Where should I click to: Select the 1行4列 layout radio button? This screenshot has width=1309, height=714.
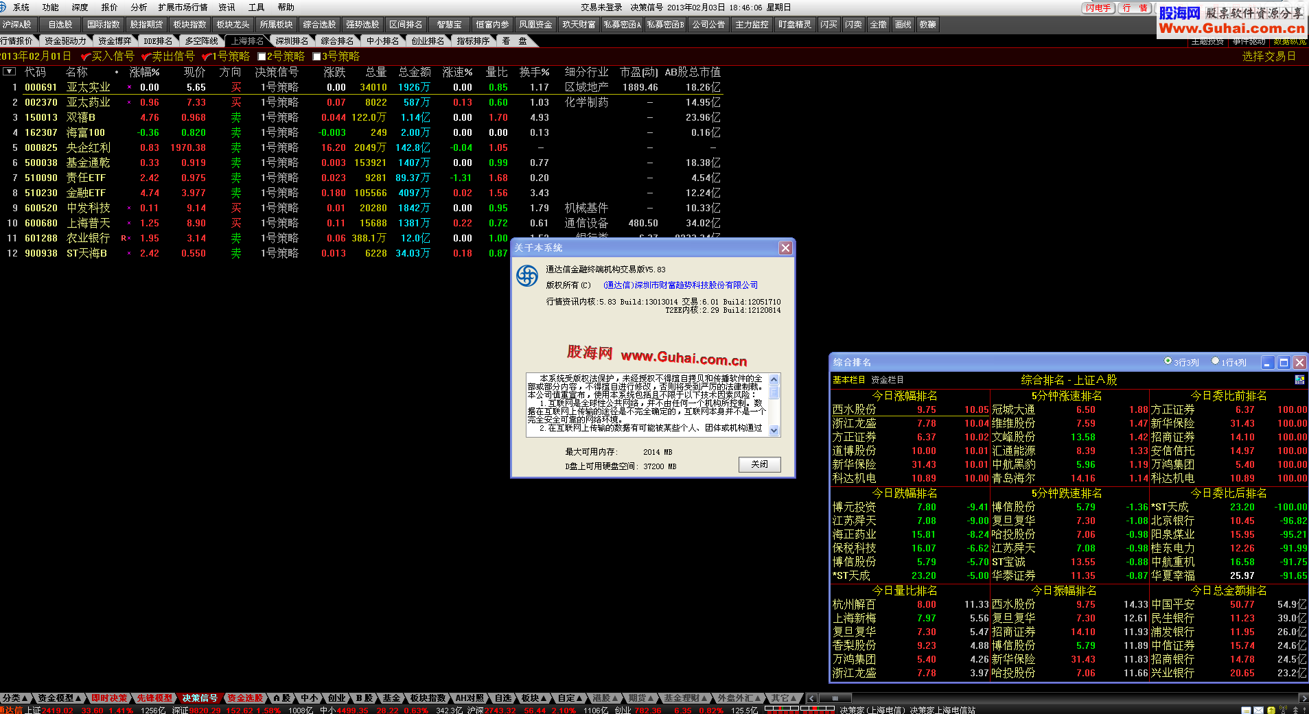[1215, 361]
